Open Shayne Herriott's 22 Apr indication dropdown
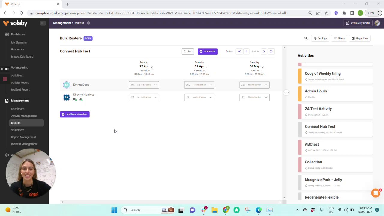Image resolution: width=384 pixels, height=216 pixels. pyautogui.click(x=144, y=97)
